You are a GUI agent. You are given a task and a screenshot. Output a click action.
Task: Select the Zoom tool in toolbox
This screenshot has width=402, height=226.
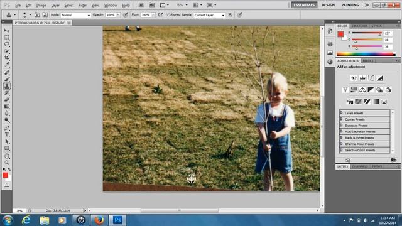(x=7, y=163)
